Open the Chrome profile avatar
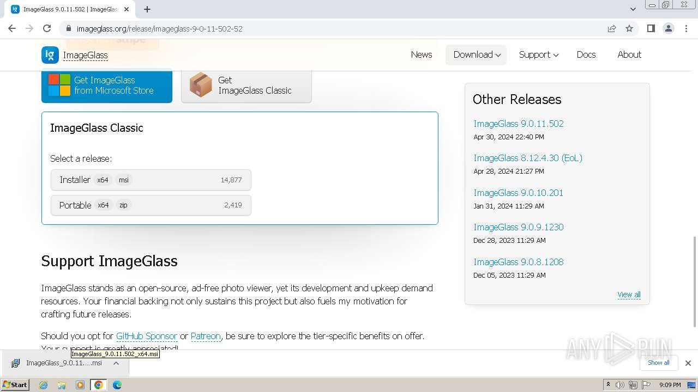Viewport: 698px width, 392px height. [x=668, y=28]
